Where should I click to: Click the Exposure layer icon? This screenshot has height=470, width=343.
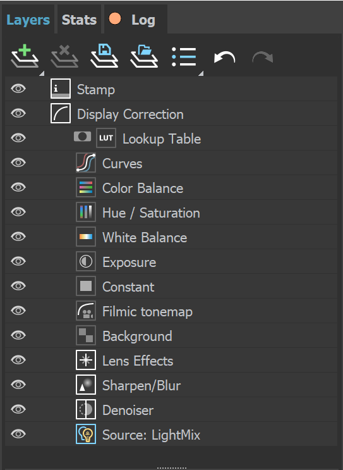click(x=86, y=261)
